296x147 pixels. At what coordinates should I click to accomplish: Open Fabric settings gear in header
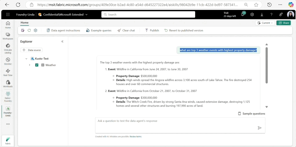(x=252, y=15)
